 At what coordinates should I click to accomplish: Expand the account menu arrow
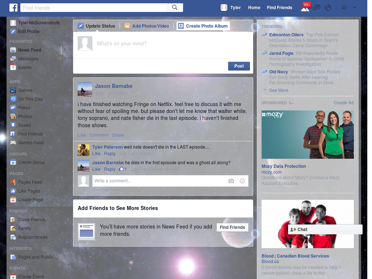[354, 8]
